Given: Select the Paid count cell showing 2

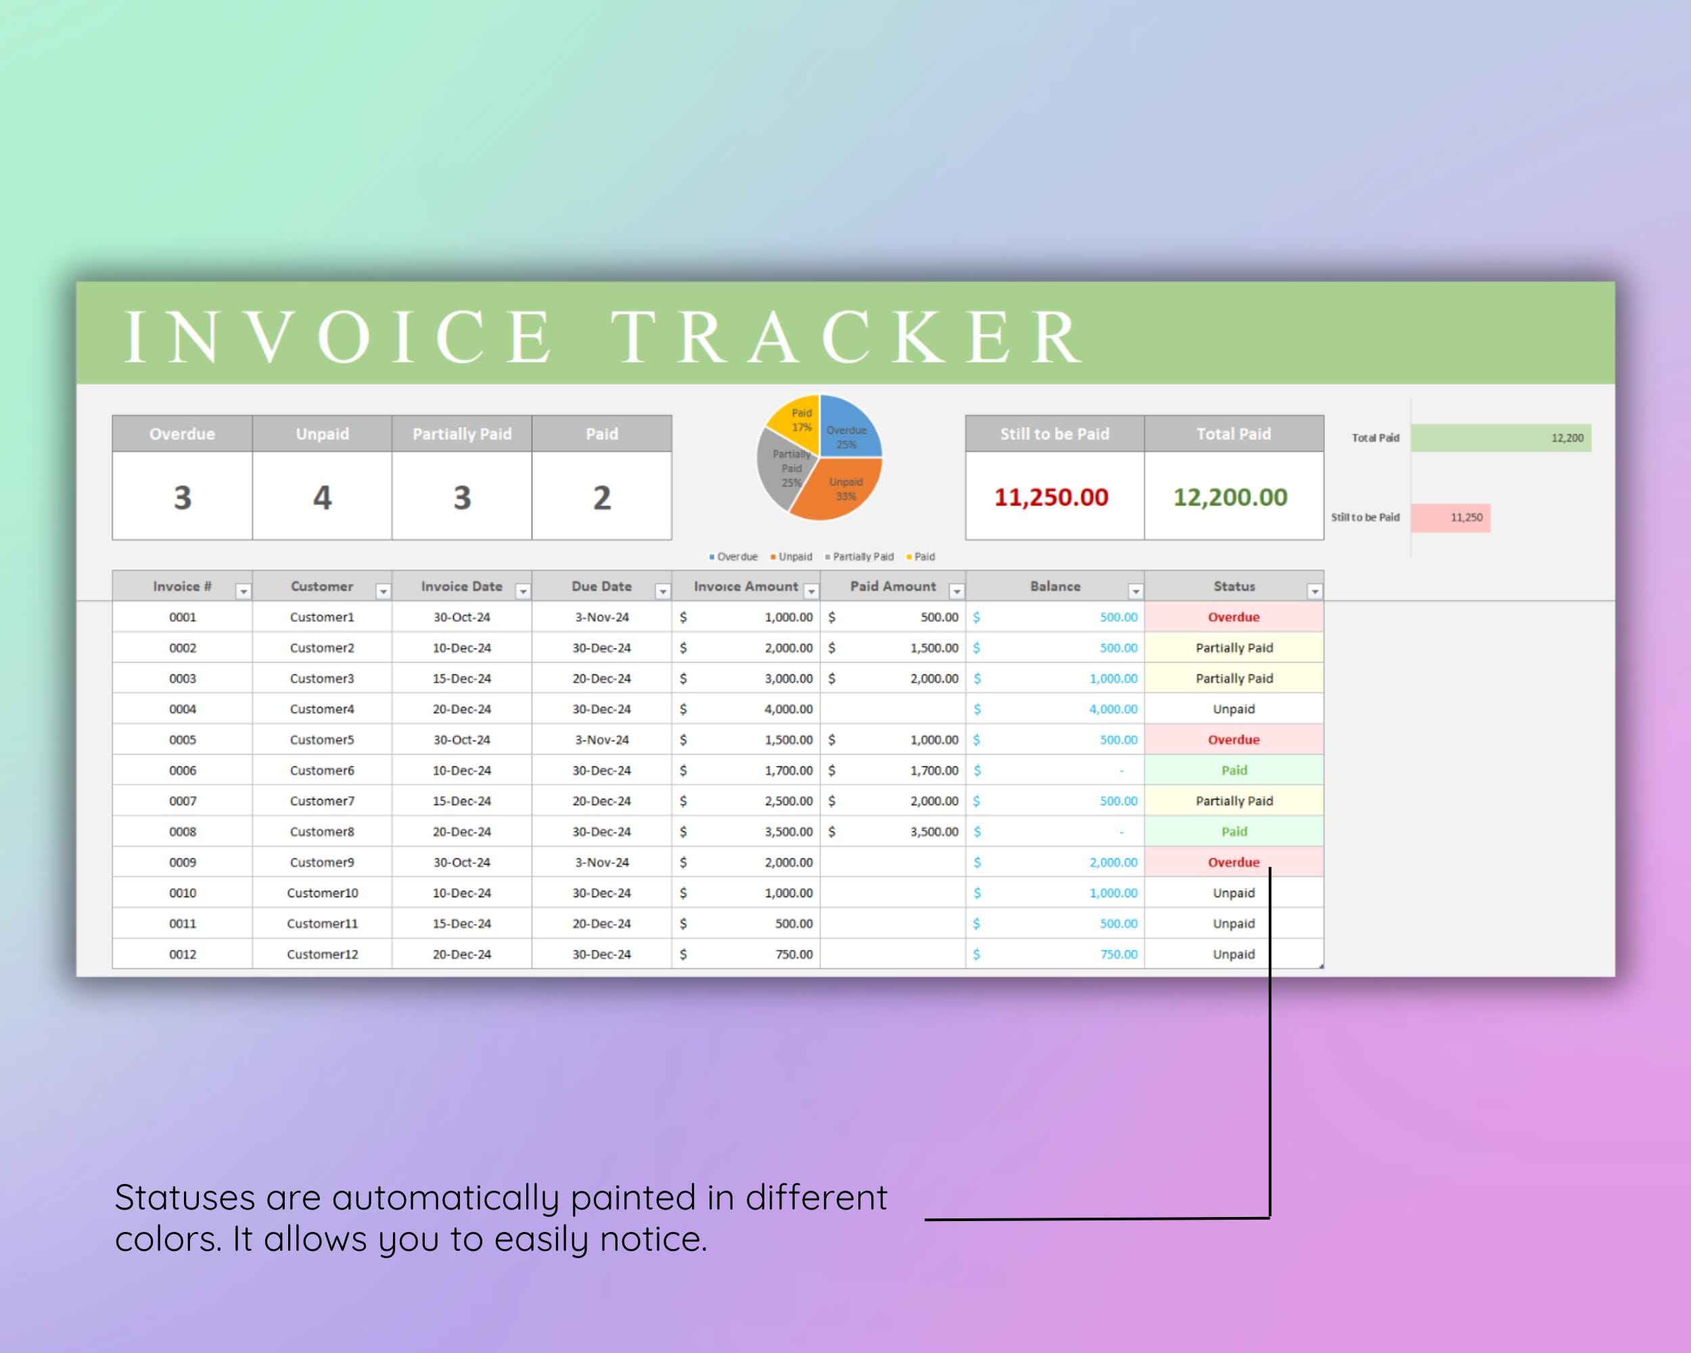Looking at the screenshot, I should [x=601, y=496].
